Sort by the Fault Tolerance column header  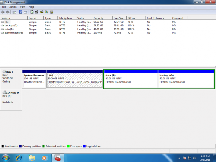click(158, 18)
